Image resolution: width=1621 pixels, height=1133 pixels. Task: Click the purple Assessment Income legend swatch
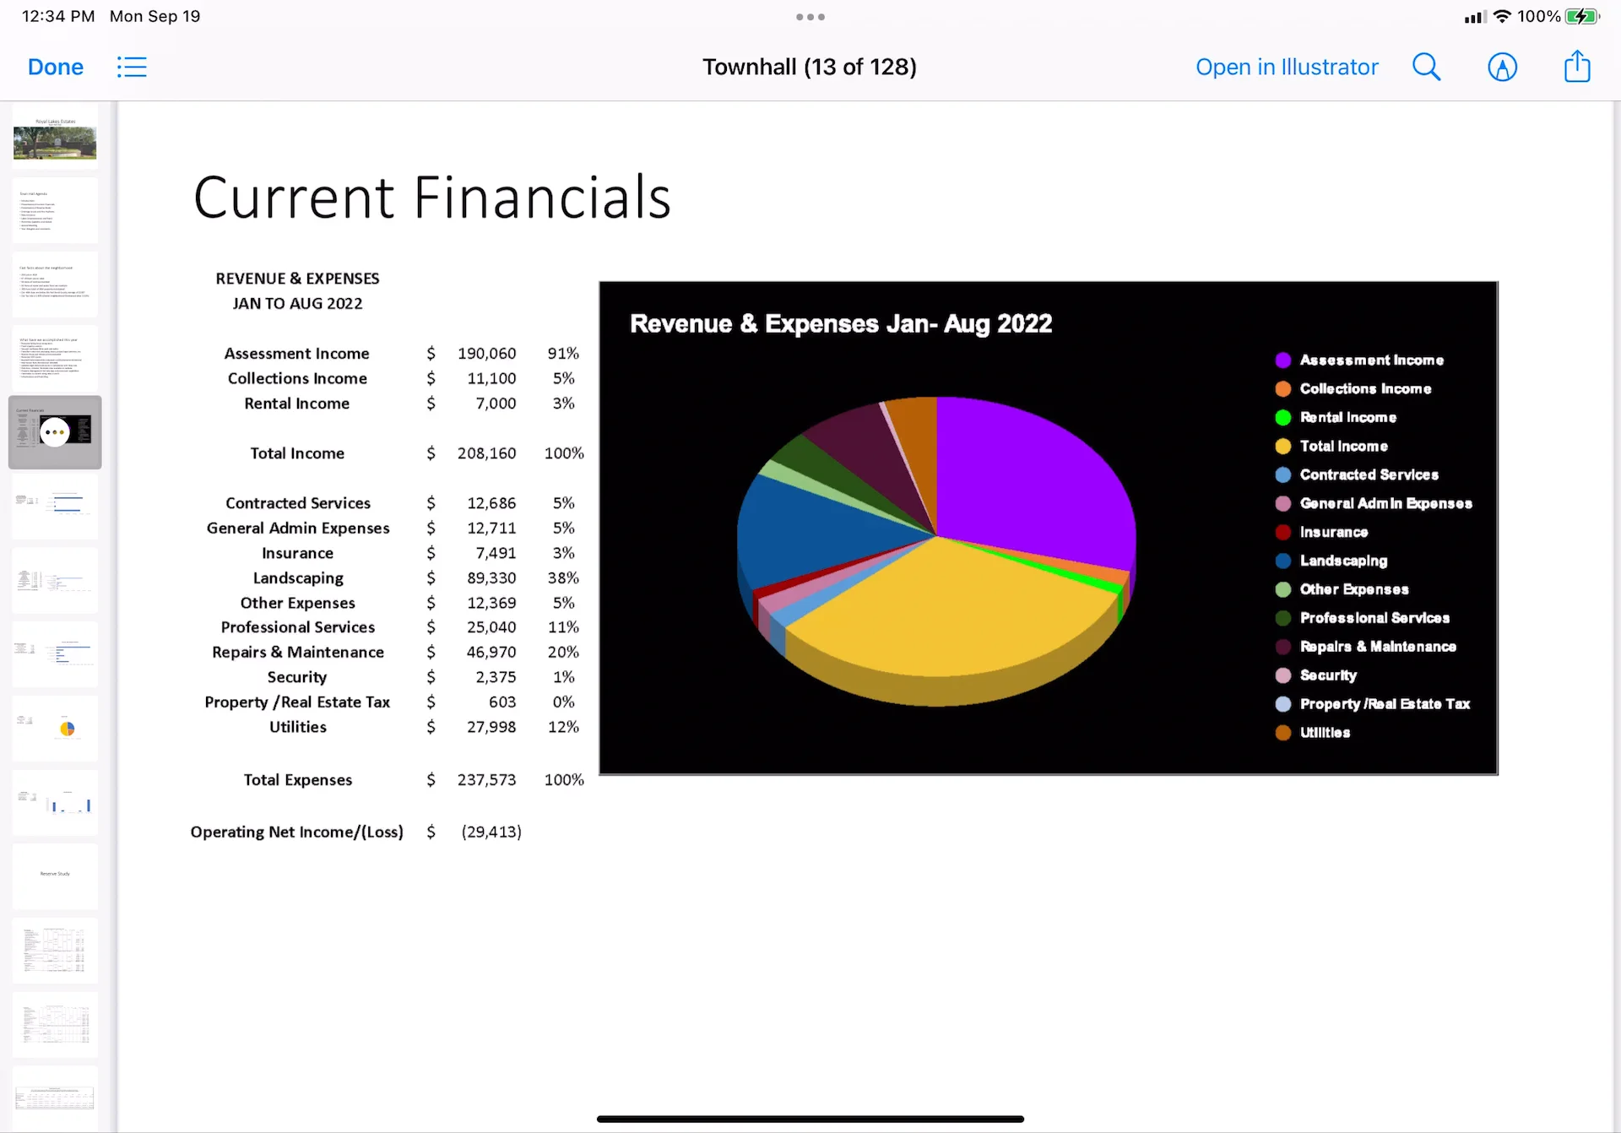coord(1282,360)
